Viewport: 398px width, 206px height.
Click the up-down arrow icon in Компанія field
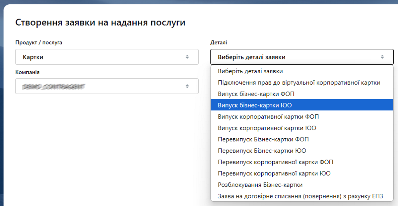187,86
